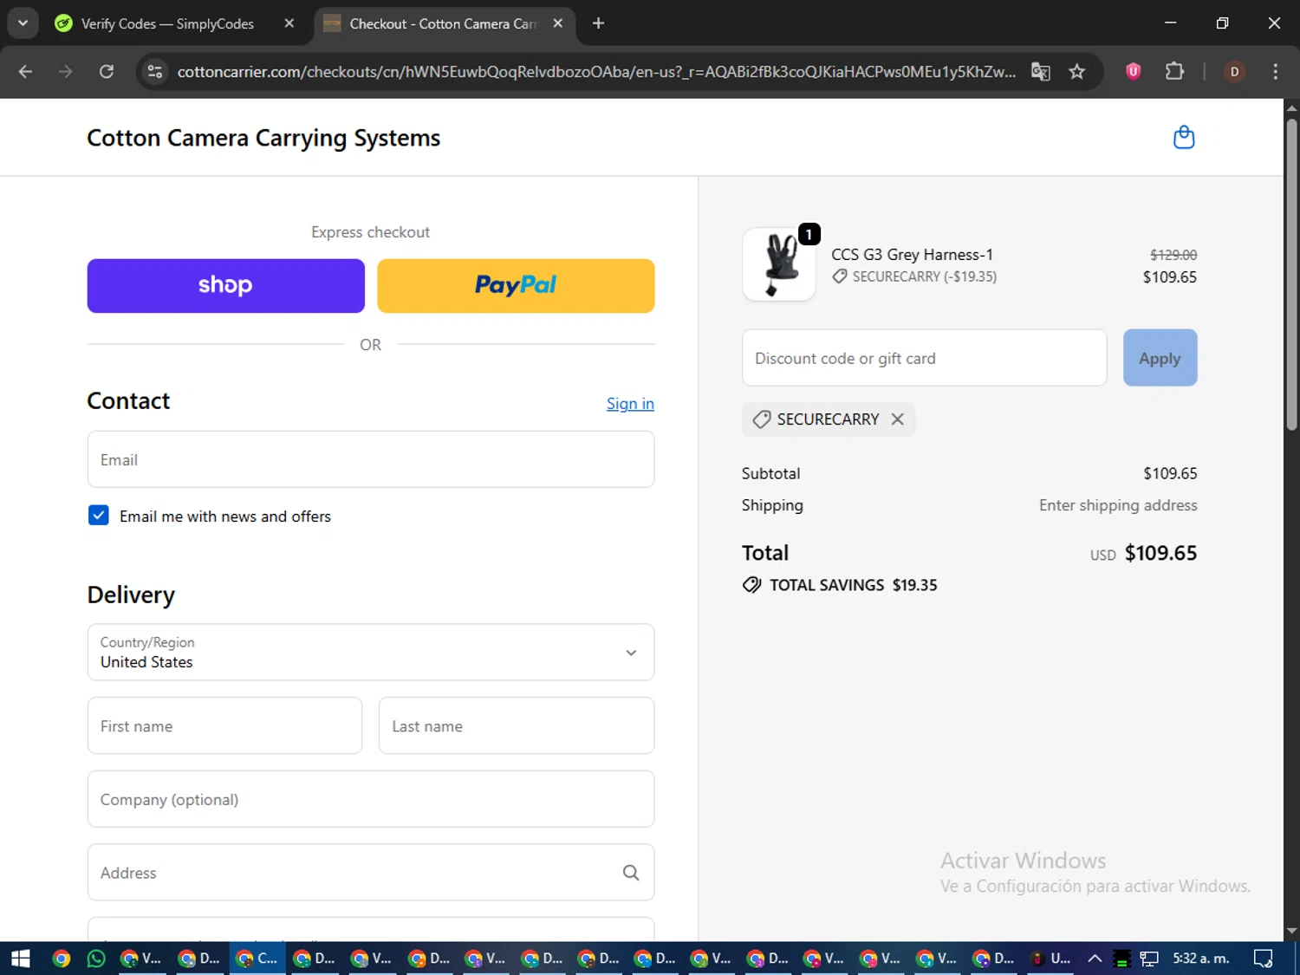Show hidden system tray icons
The height and width of the screenshot is (975, 1300).
coord(1095,959)
